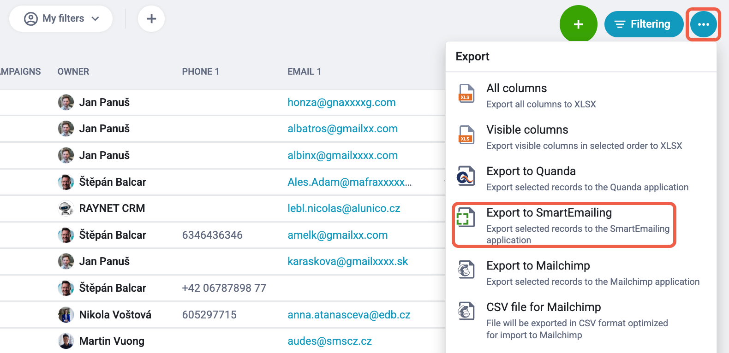This screenshot has height=353, width=729.
Task: Open email starting with Ales.Adam@mafra
Action: (x=349, y=182)
